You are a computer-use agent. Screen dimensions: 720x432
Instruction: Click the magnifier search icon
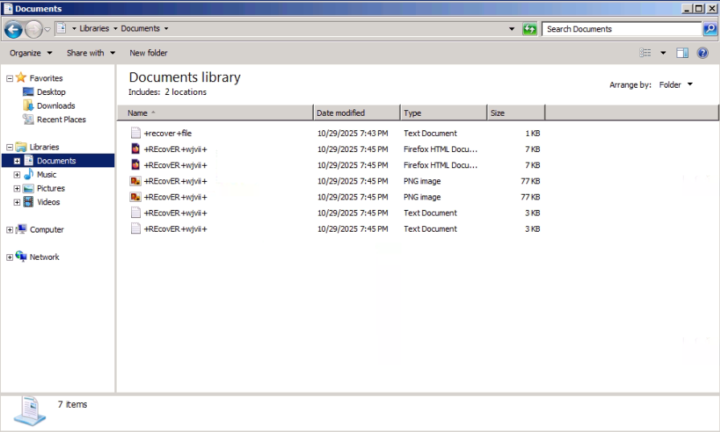click(x=710, y=29)
